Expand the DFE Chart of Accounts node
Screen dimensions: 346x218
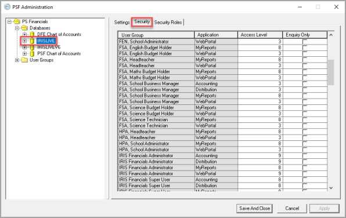[x=24, y=34]
